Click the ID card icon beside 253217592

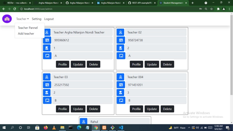(47, 85)
